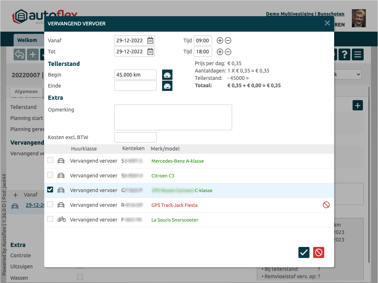Viewport: 378px width, 283px height.
Task: Open the calendar picker for Tot date
Action: [150, 52]
